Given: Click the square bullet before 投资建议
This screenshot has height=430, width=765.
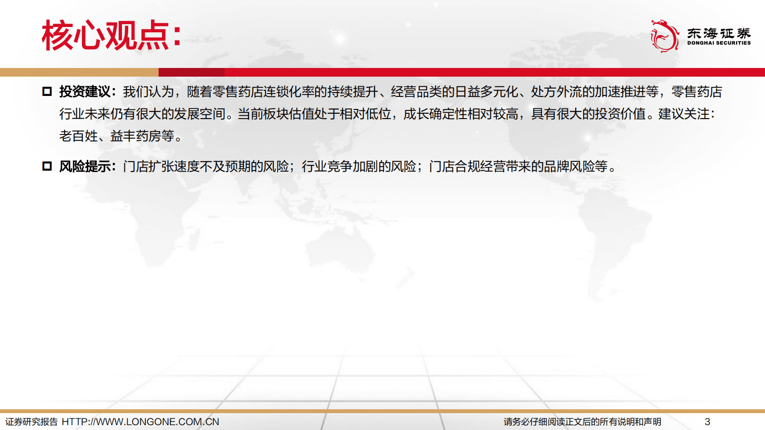Looking at the screenshot, I should (x=47, y=92).
